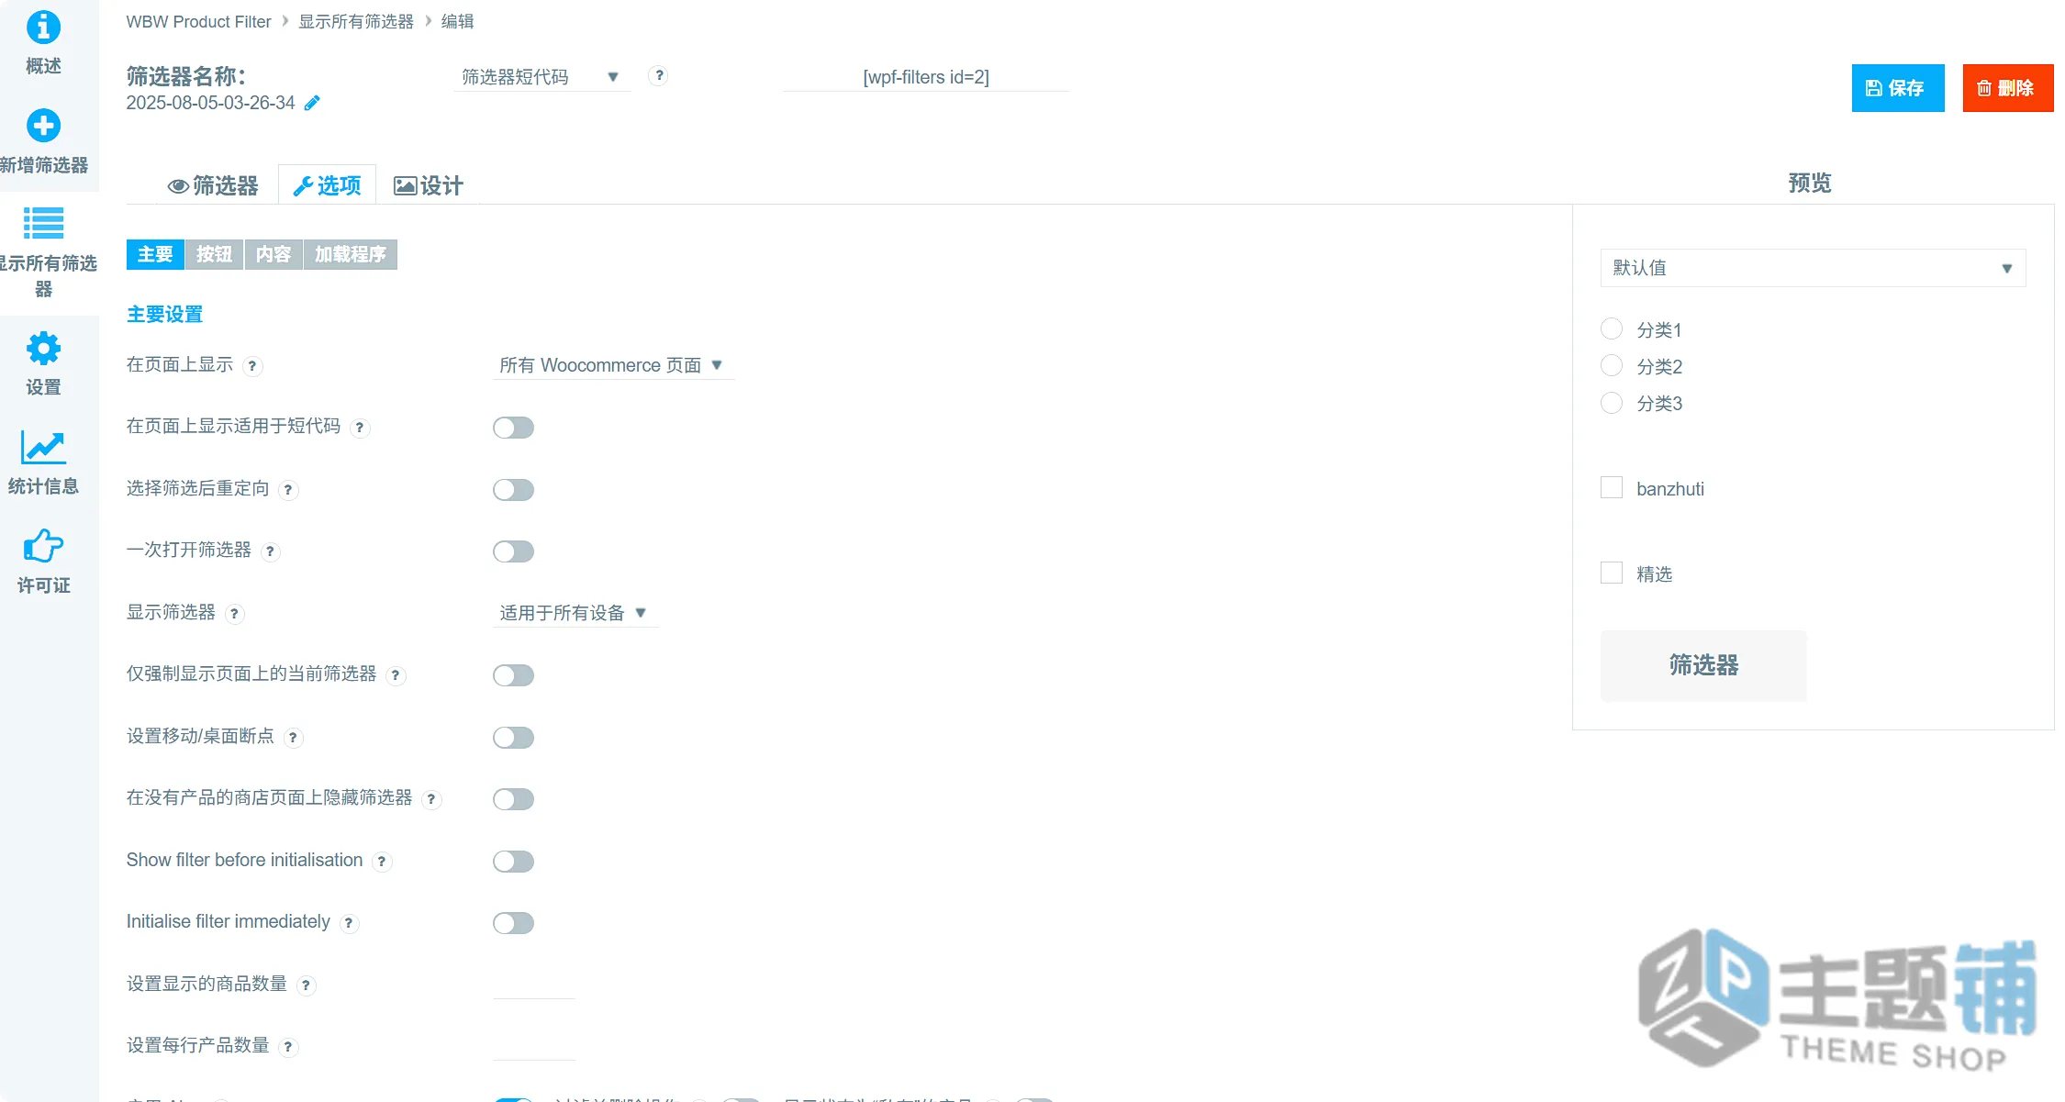
Task: Click the 新增筛选器 plus icon
Action: [43, 126]
